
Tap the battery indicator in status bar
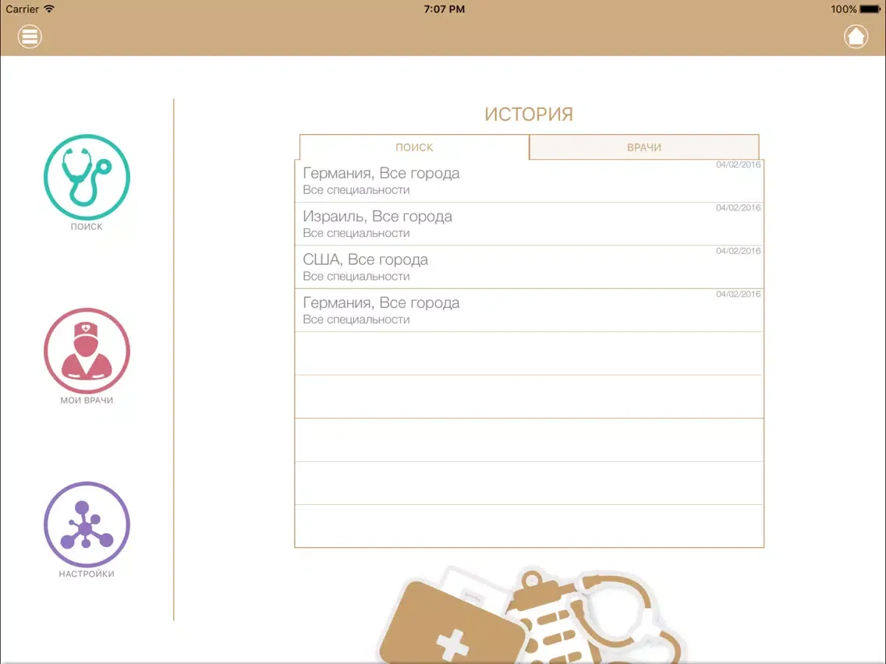click(x=870, y=9)
